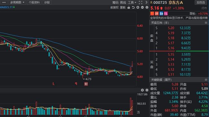The height and width of the screenshot is (117, 209).
Task: Open the 多周期图 dropdown
Action: (x=17, y=2)
